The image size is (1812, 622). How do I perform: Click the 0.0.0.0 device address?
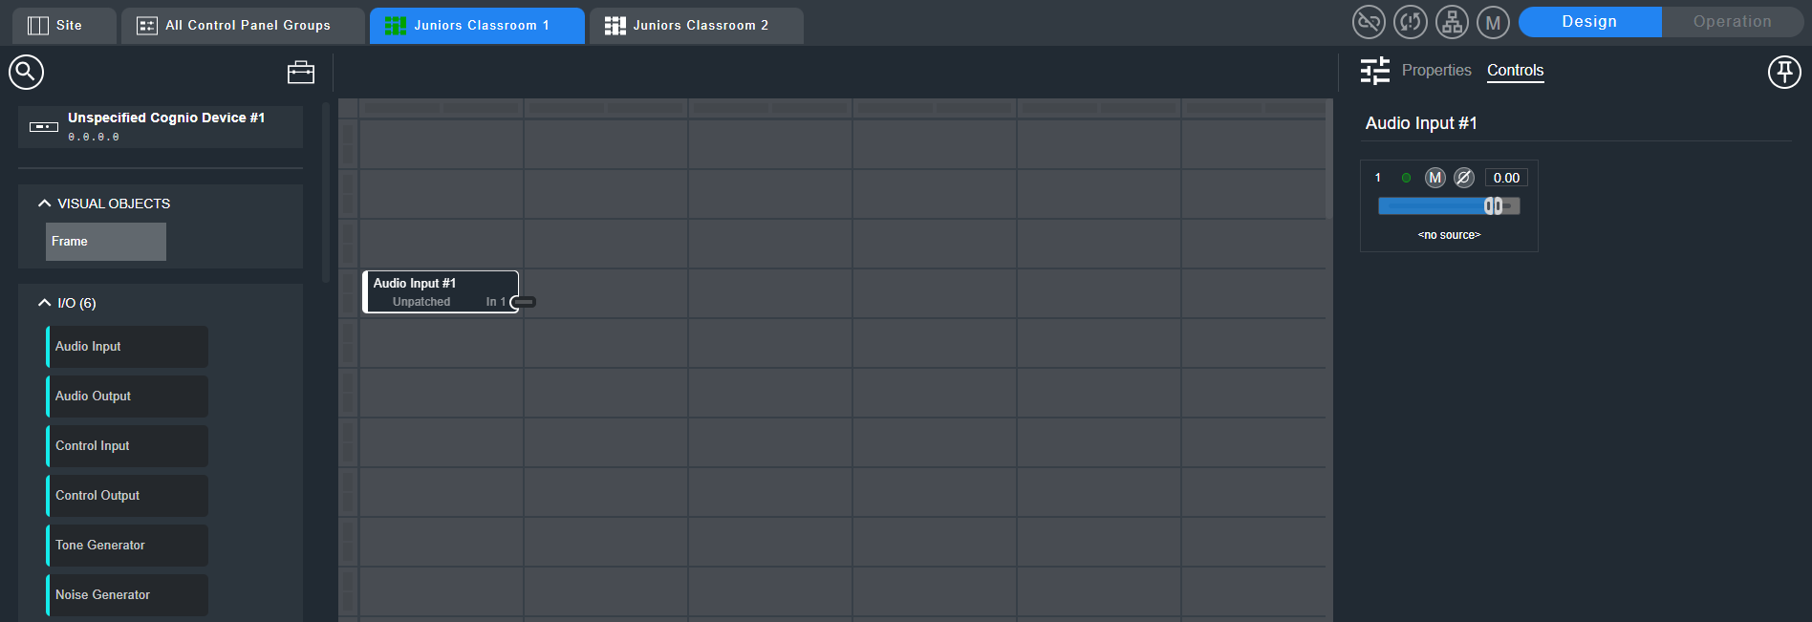pyautogui.click(x=94, y=138)
